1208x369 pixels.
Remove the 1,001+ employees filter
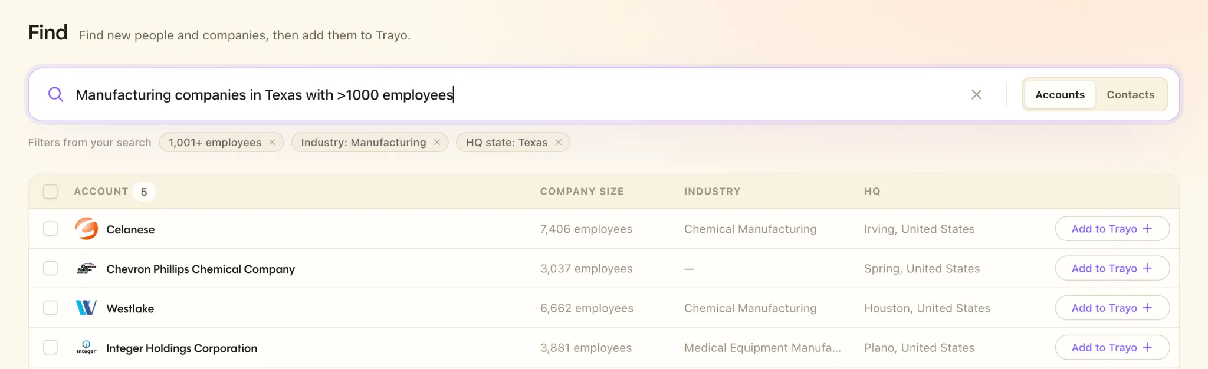click(272, 142)
